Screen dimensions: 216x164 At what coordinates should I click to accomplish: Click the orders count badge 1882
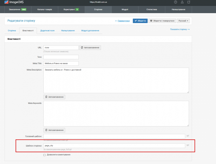point(24,10)
